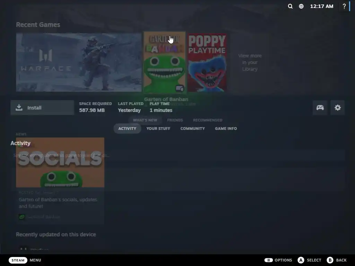Click the B BACK button glyph
Viewport: 355px width, 266px height.
click(330, 260)
